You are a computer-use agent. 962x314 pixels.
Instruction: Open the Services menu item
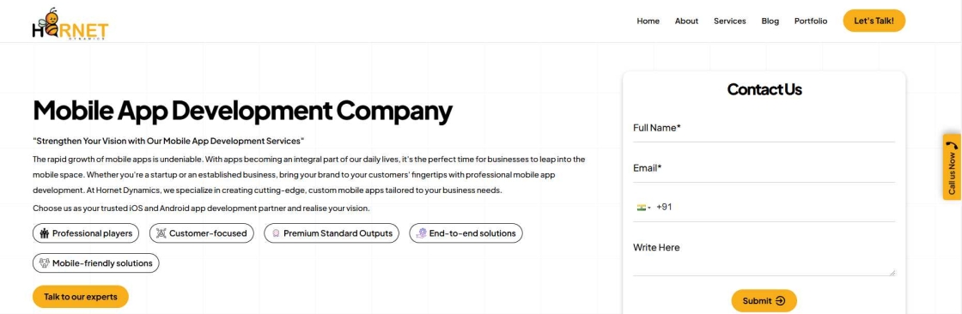pyautogui.click(x=729, y=21)
